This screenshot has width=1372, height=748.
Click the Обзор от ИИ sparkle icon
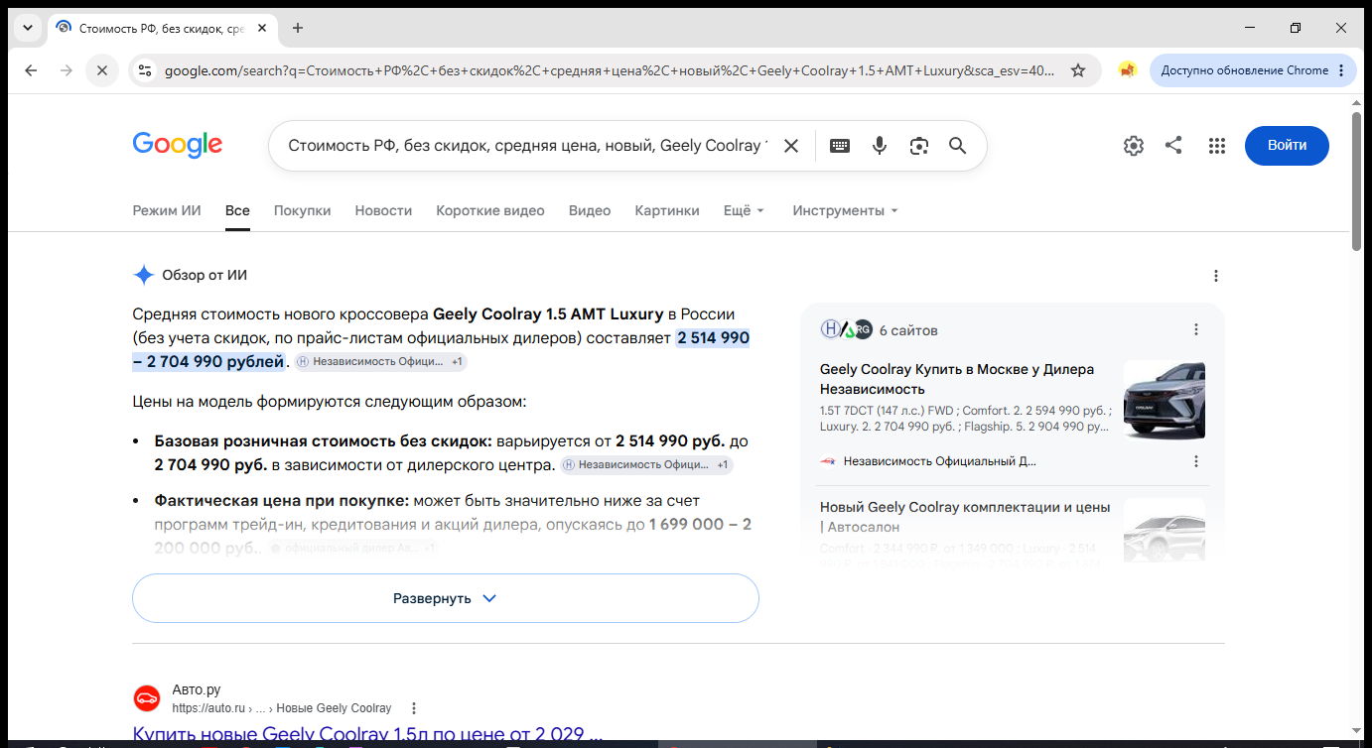click(144, 276)
